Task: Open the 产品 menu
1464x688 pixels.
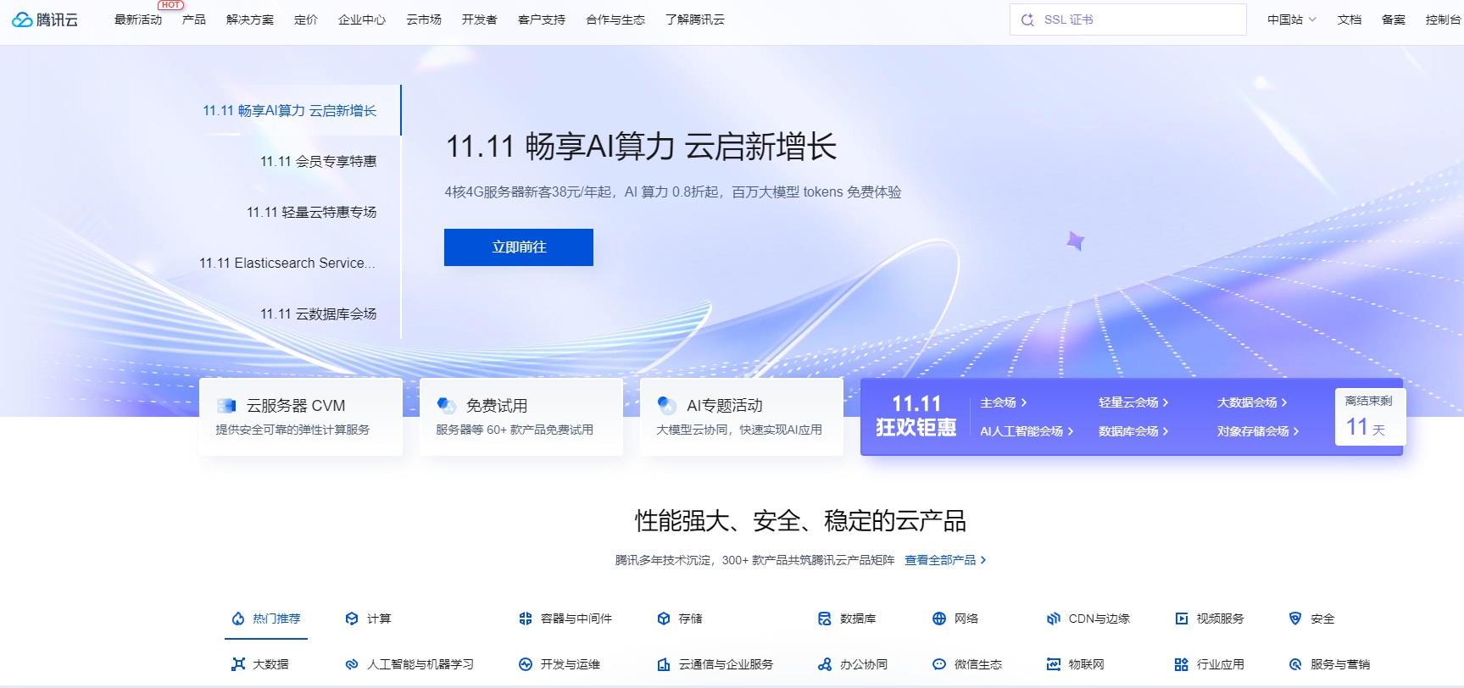Action: 194,19
